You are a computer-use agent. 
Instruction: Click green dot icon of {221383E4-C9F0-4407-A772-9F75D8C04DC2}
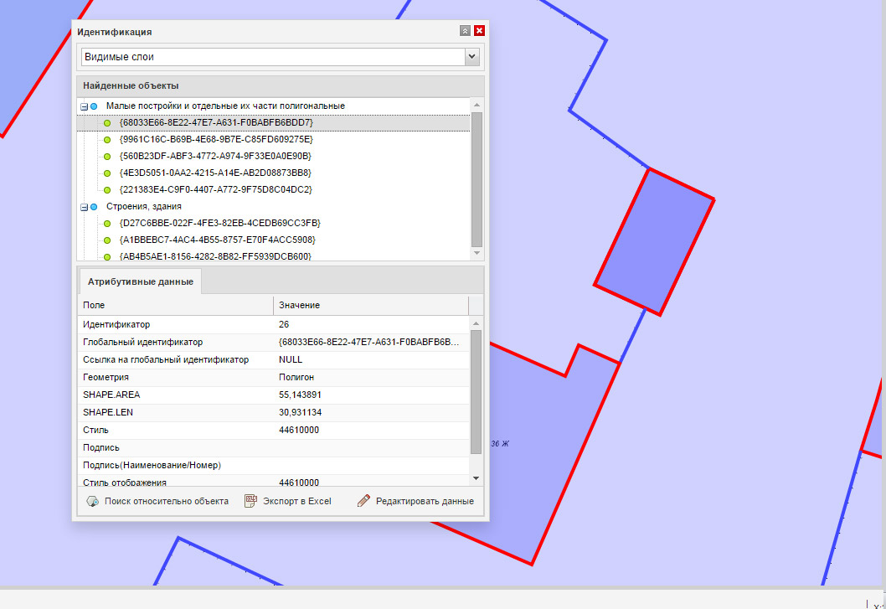tap(107, 190)
